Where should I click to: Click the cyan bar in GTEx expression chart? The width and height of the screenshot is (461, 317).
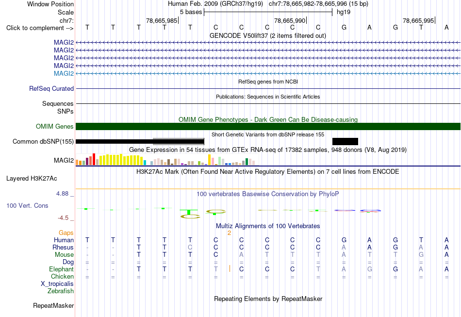pyautogui.click(x=145, y=163)
